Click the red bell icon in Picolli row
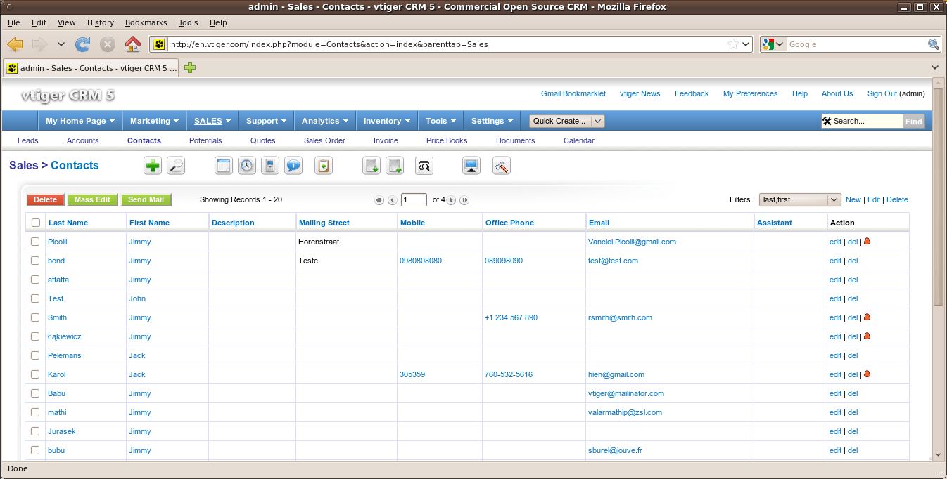The image size is (947, 479). coord(867,241)
